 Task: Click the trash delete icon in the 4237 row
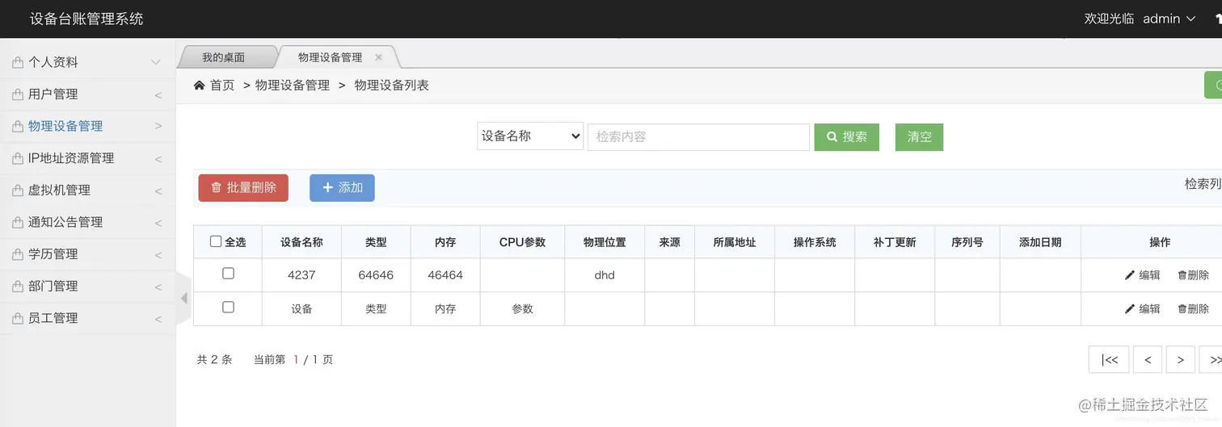click(1182, 275)
